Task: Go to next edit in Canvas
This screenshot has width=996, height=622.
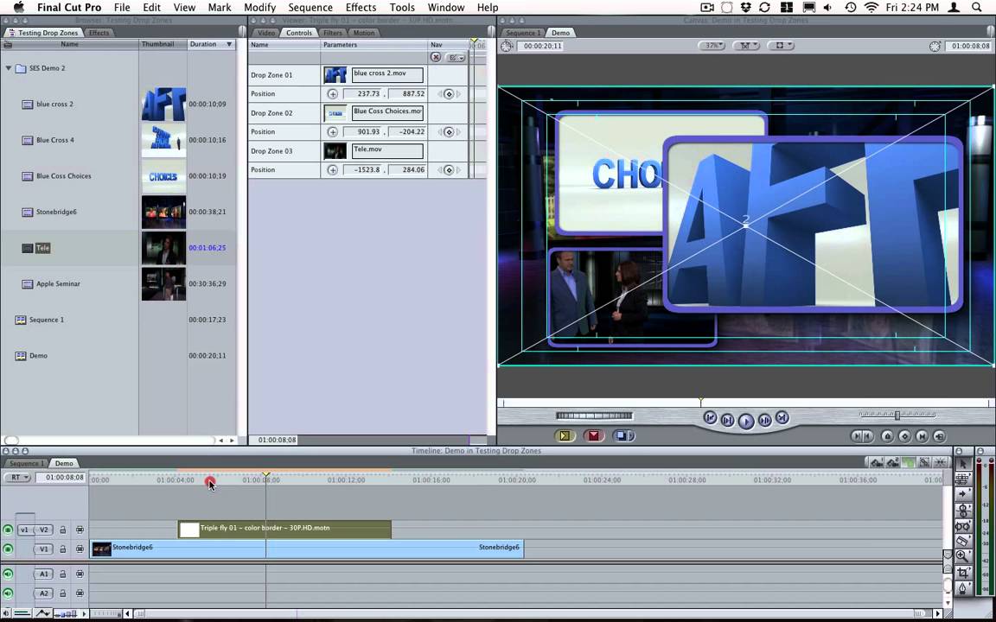Action: click(x=782, y=417)
